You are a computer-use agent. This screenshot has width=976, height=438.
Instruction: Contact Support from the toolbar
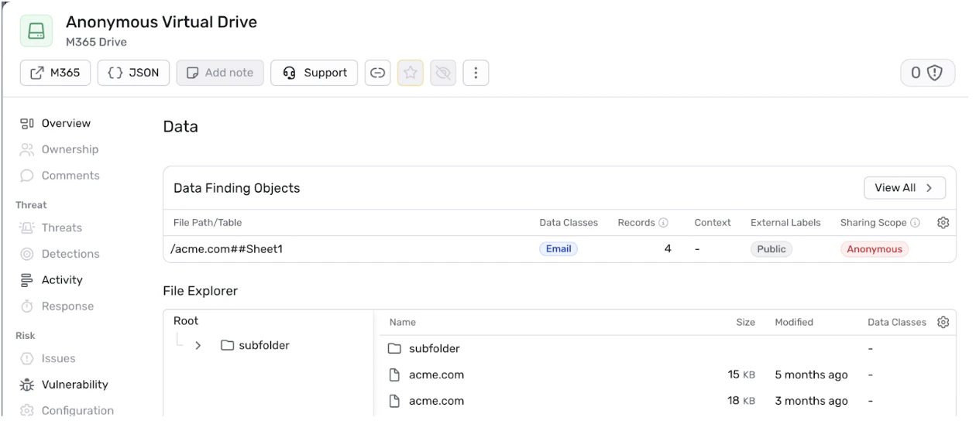pyautogui.click(x=314, y=73)
